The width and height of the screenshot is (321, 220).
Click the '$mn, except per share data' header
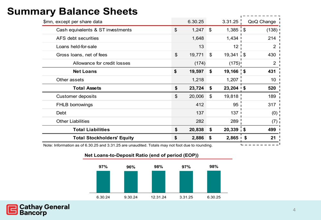[73, 22]
